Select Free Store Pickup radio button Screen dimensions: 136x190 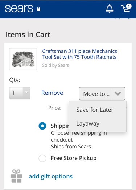tap(42, 158)
